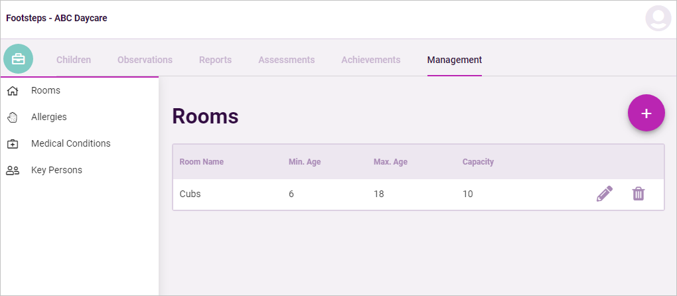Open the Observations tab
The height and width of the screenshot is (296, 677).
[145, 60]
